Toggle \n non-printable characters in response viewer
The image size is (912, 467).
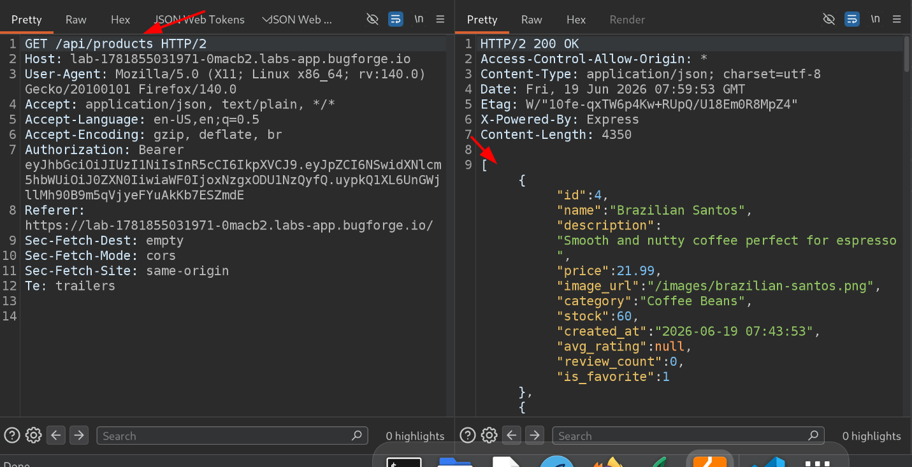[875, 19]
